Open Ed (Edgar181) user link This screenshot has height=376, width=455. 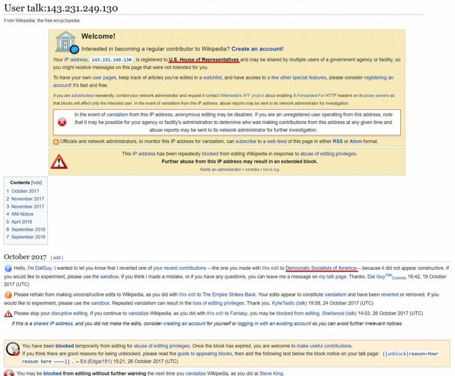[x=96, y=362]
